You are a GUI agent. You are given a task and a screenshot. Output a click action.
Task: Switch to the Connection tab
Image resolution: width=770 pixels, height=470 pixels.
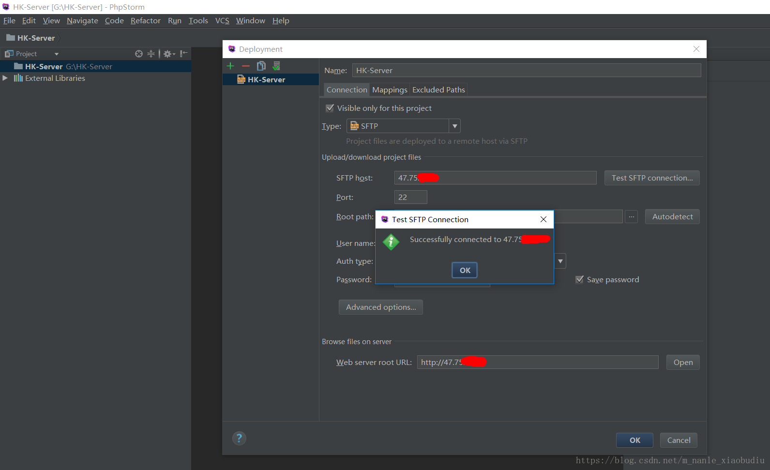[347, 90]
